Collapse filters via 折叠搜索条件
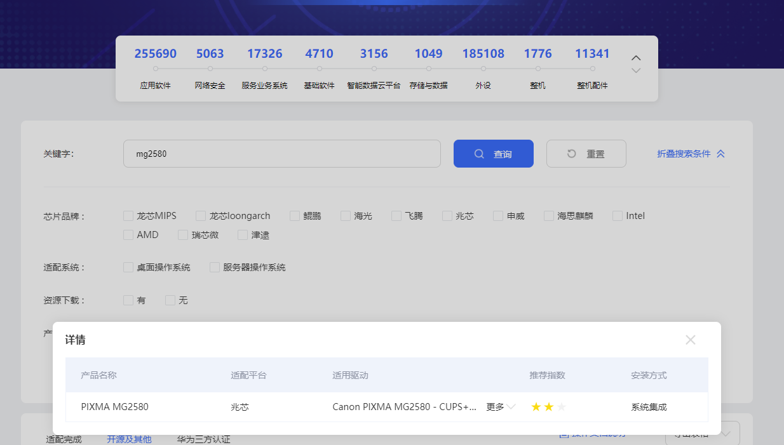 tap(691, 154)
